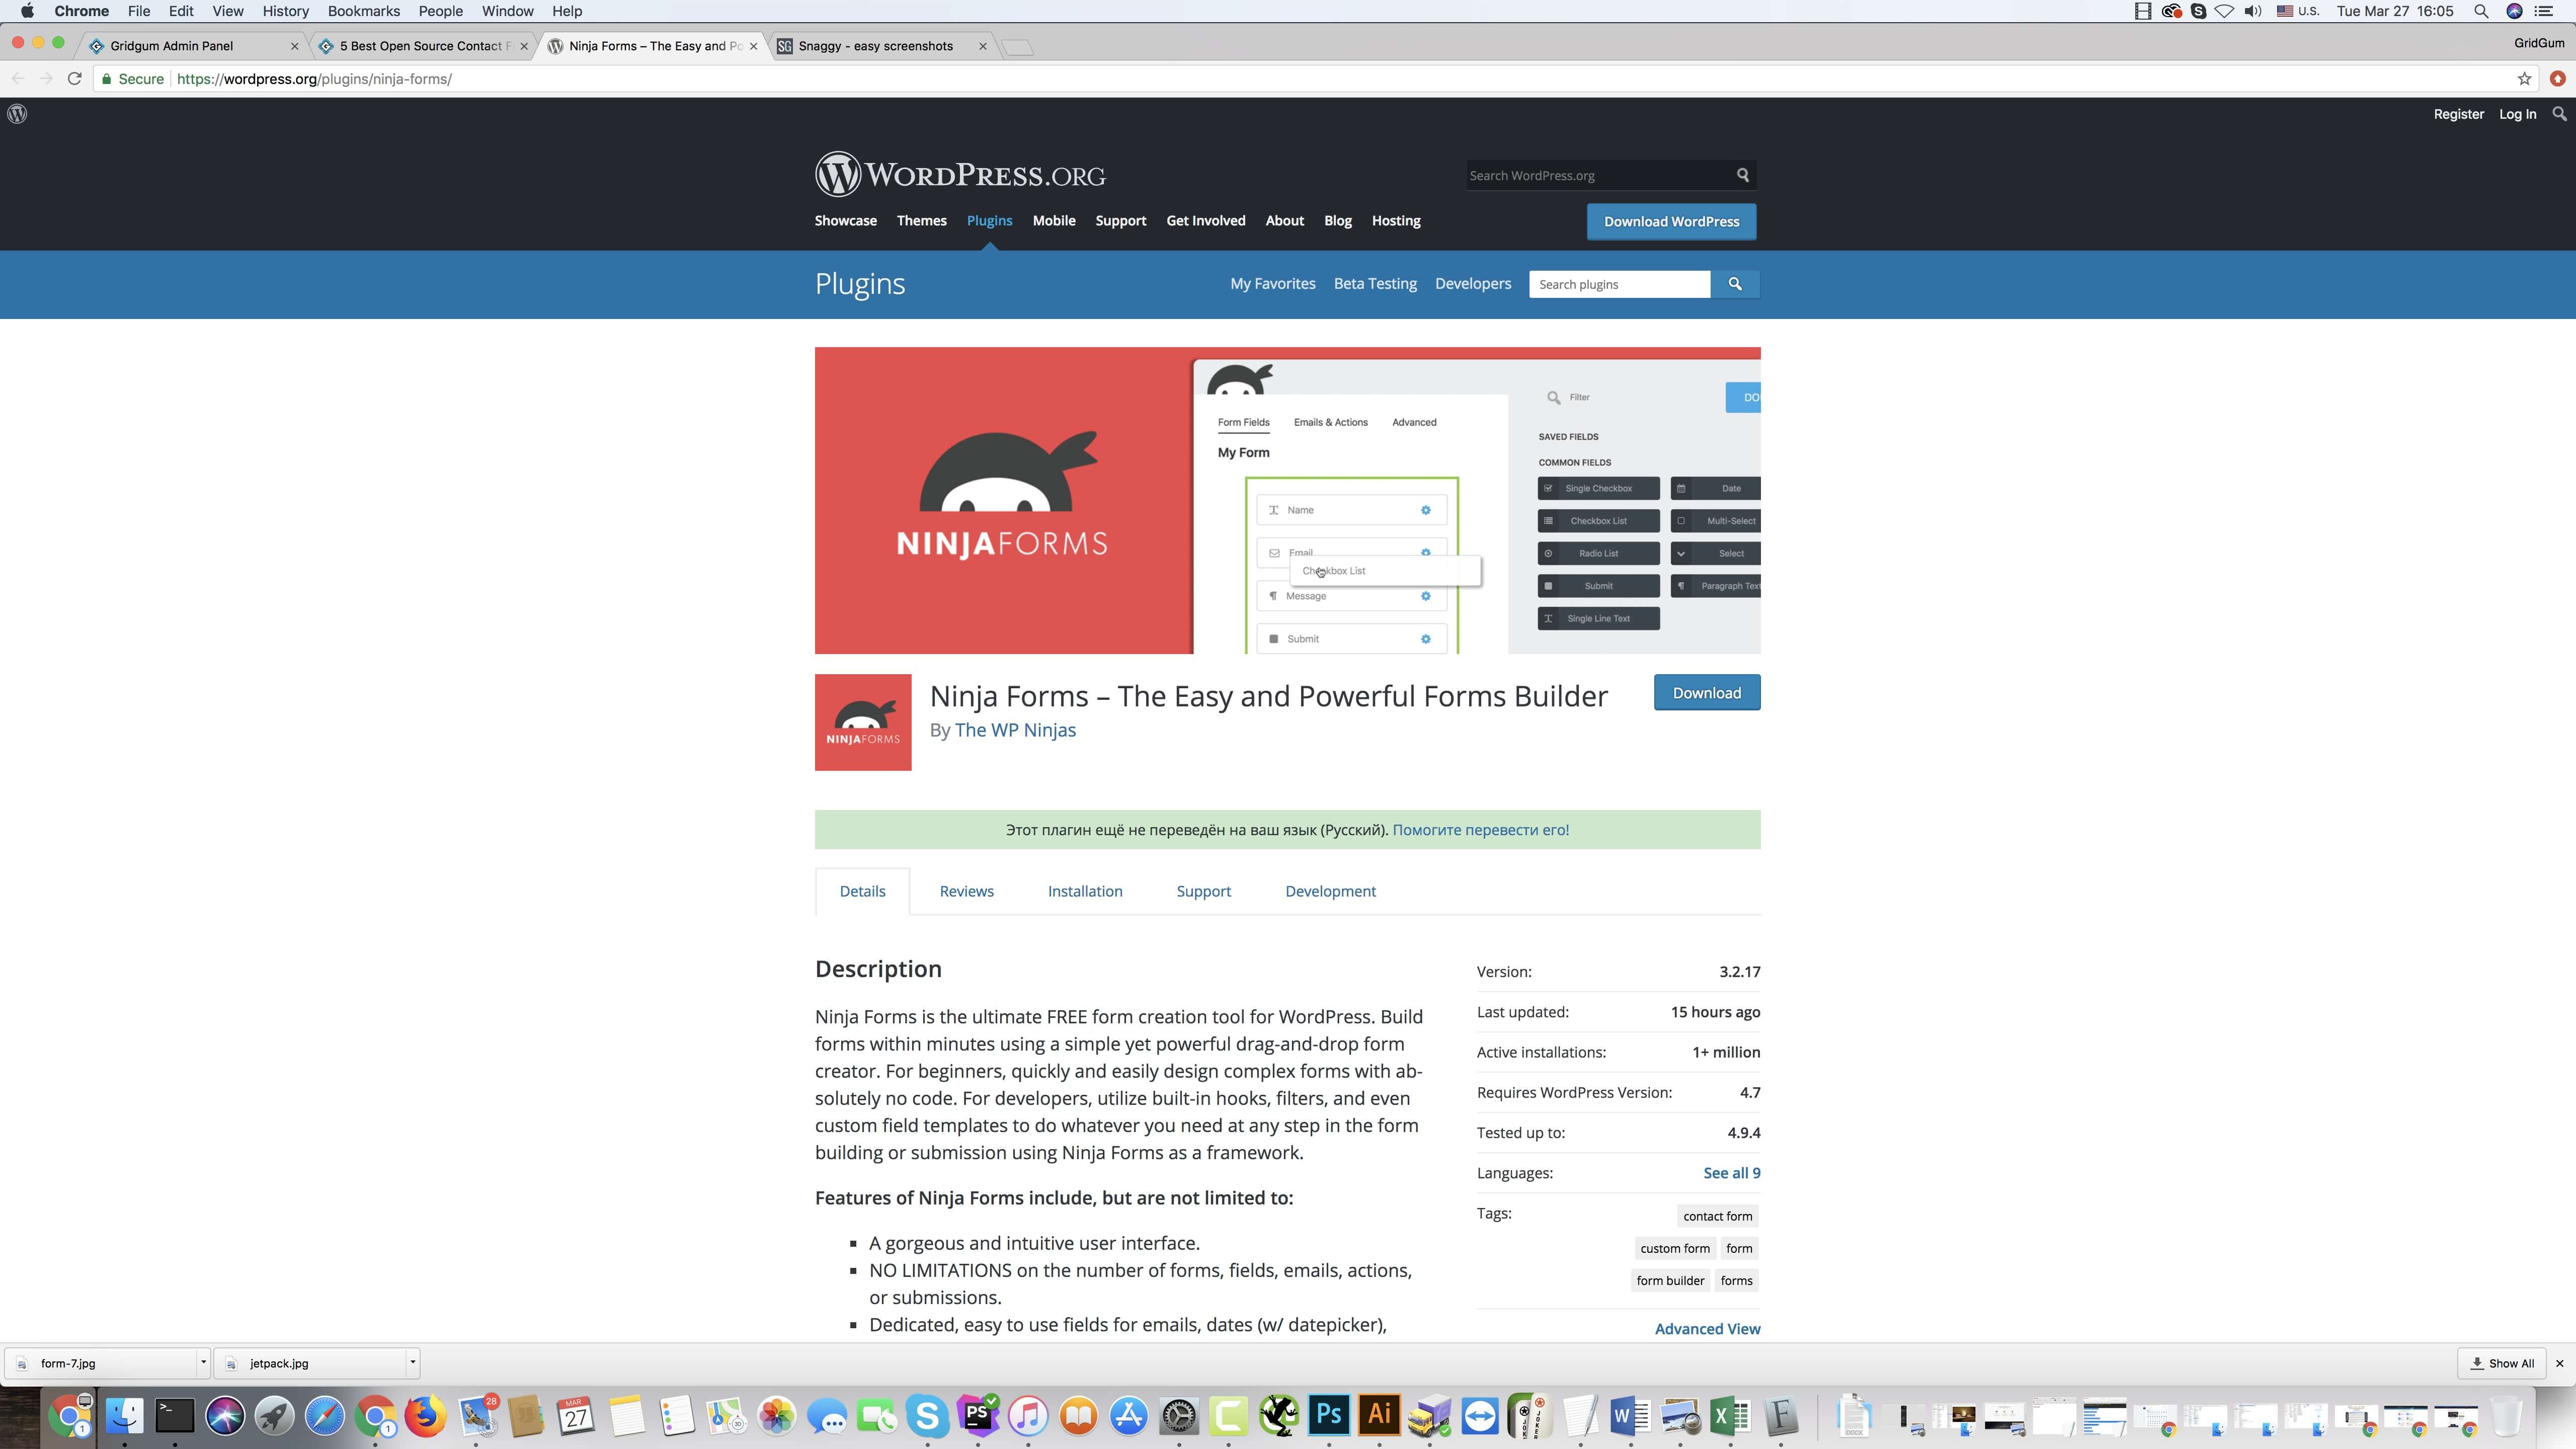The height and width of the screenshot is (1449, 2576).
Task: Open the People menu in menu bar
Action: pos(440,11)
